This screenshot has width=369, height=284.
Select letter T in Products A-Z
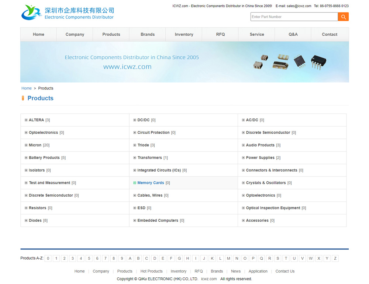point(286,258)
